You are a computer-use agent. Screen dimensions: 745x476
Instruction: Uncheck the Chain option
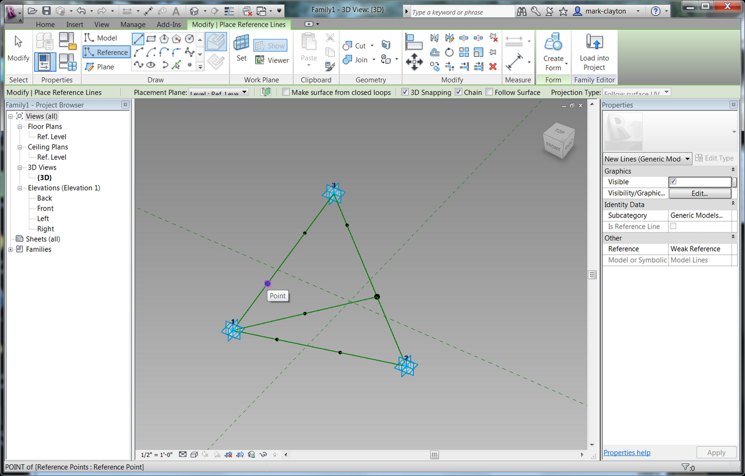[459, 92]
